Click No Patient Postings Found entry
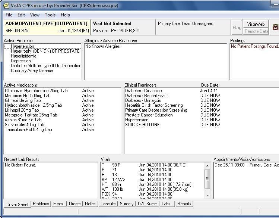Screen dimensions: 279x218 (x=255, y=46)
